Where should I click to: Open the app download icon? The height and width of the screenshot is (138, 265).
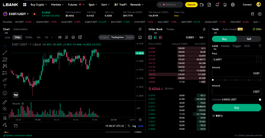225,5
